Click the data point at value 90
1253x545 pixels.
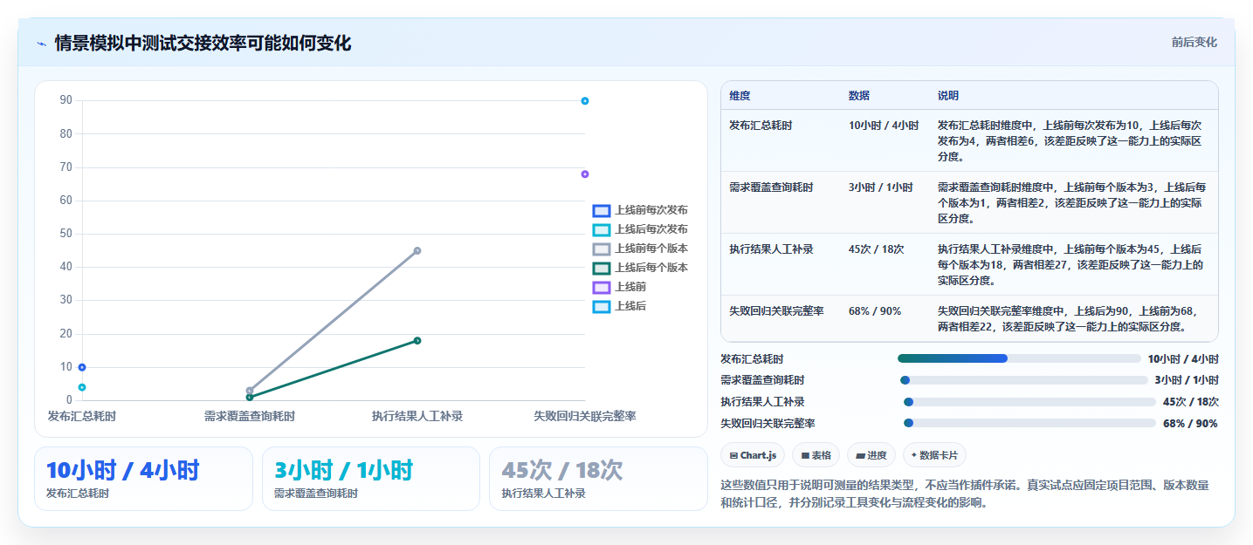[x=585, y=101]
